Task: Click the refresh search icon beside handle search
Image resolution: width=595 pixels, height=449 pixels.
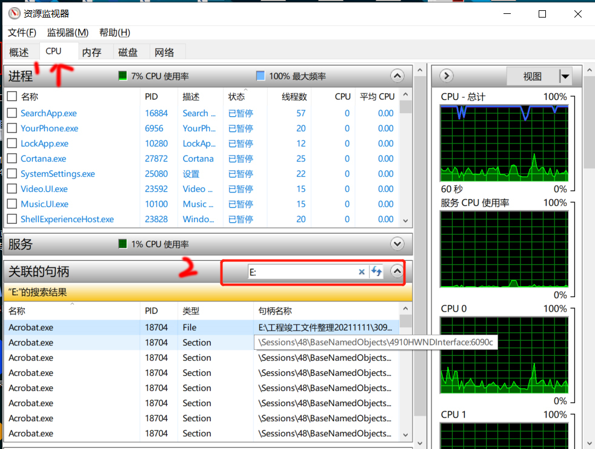Action: [x=376, y=272]
